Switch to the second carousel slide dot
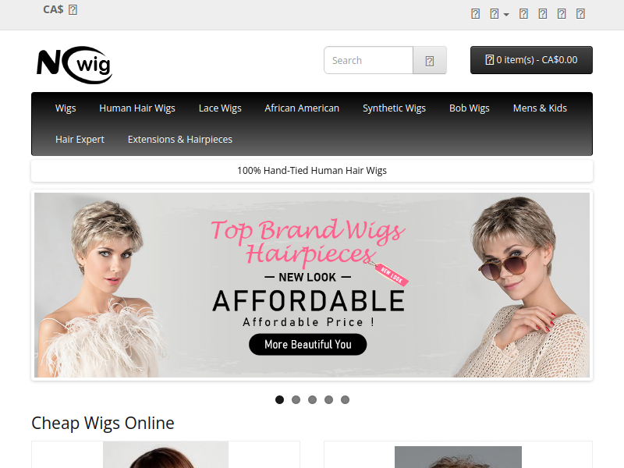Screen dimensions: 624x468 [296, 399]
